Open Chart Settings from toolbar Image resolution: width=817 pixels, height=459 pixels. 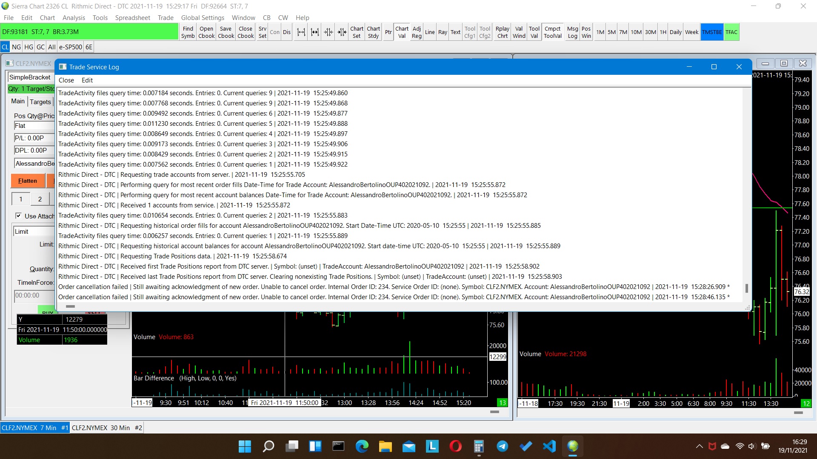click(x=357, y=32)
